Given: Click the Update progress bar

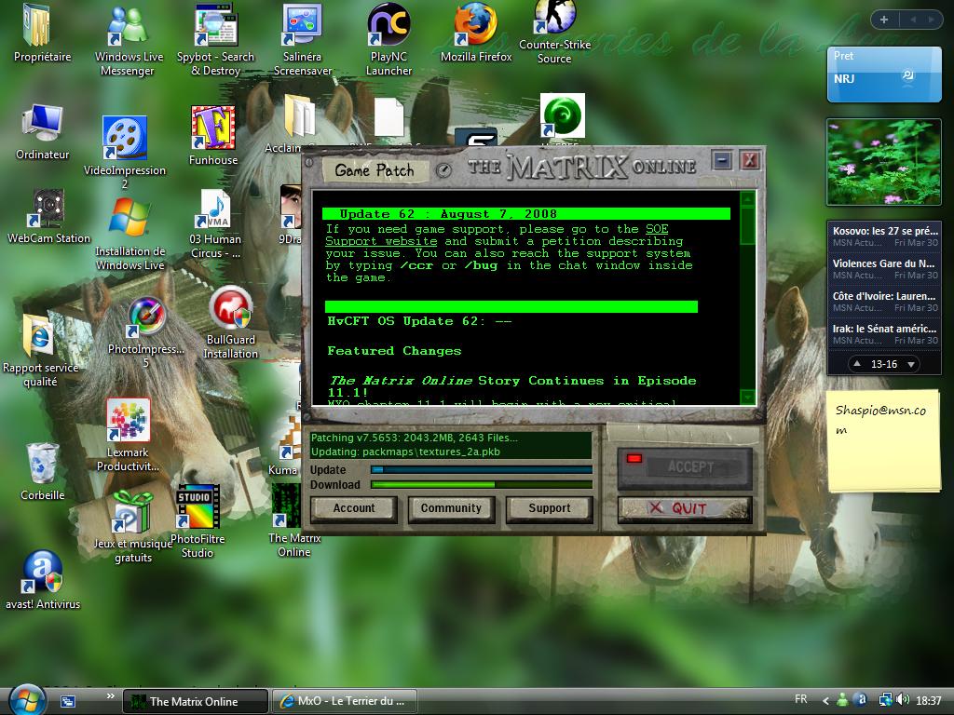Looking at the screenshot, I should tap(482, 470).
